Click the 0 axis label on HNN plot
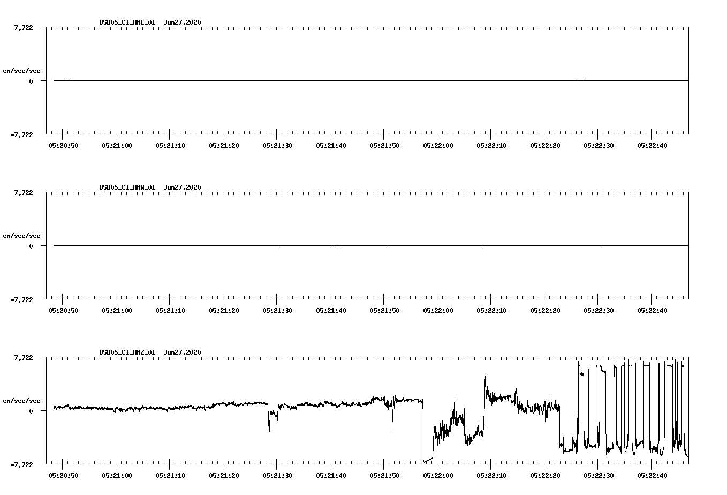The height and width of the screenshot is (495, 727). click(x=31, y=246)
